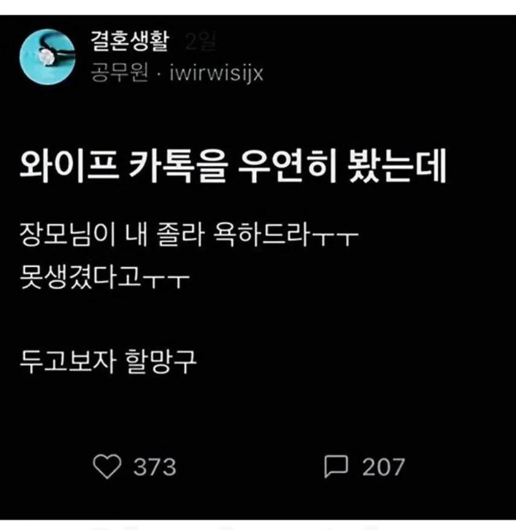Viewport: 516px width, 530px height.
Task: Like the post with the heart icon
Action: pyautogui.click(x=107, y=467)
